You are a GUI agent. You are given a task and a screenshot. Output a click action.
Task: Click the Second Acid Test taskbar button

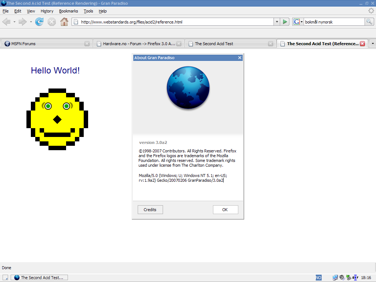click(39, 278)
